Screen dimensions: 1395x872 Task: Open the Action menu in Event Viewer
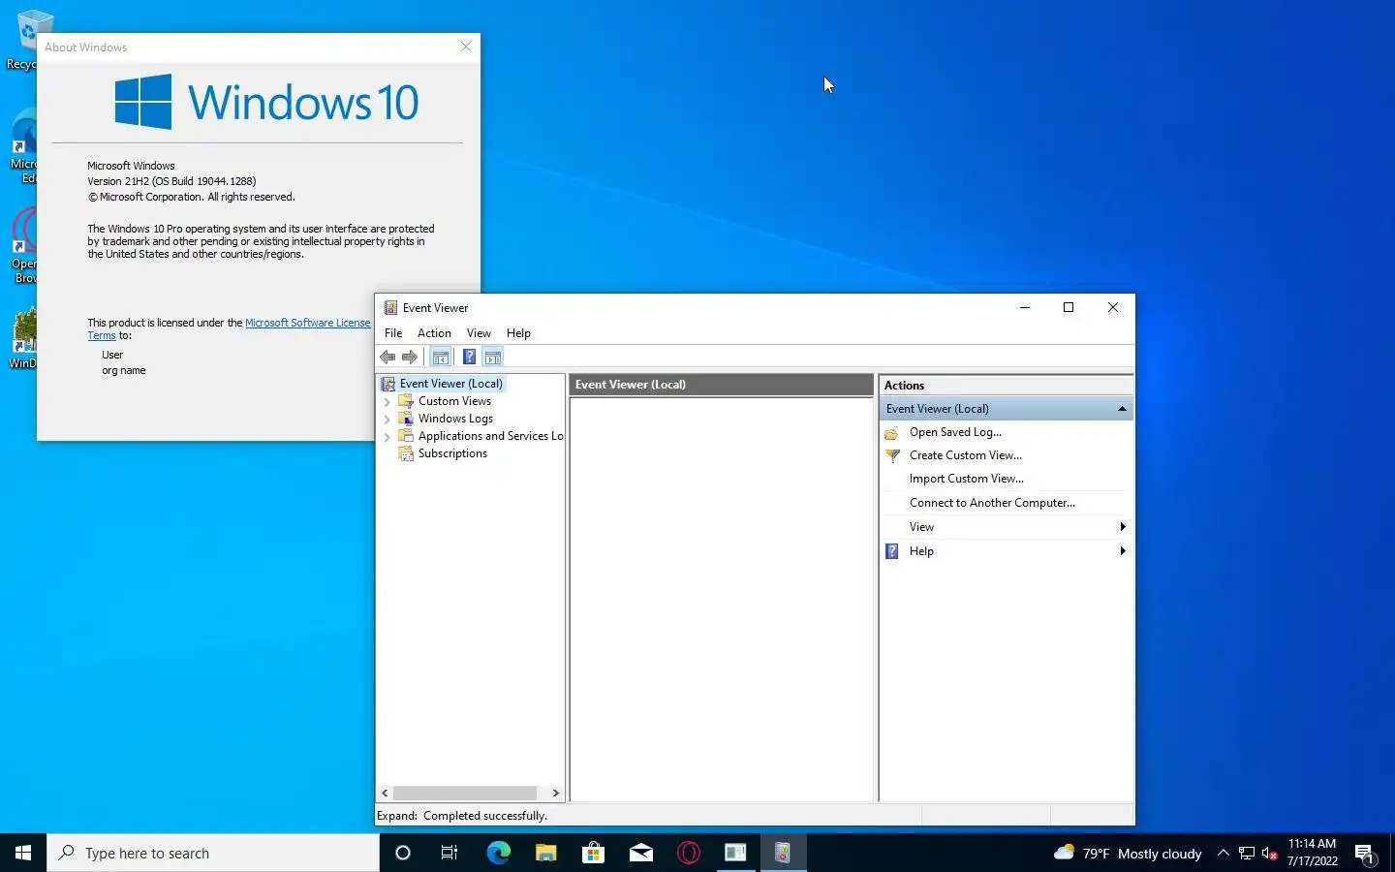click(x=434, y=332)
